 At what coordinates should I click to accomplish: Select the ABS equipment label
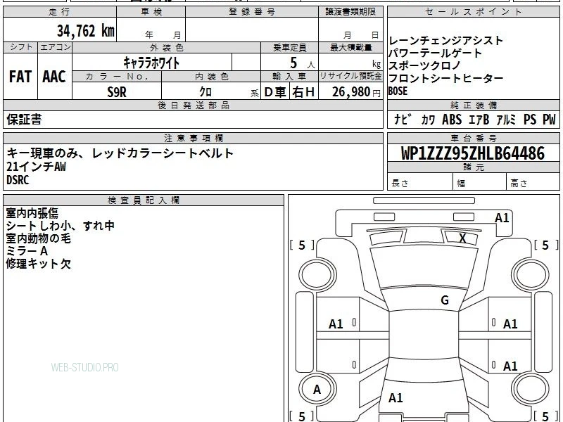452,120
